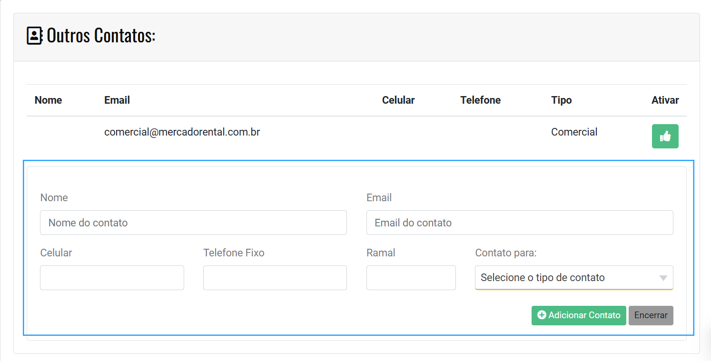Click the Tipo column header
Viewport: 711px width, 361px height.
click(x=562, y=100)
